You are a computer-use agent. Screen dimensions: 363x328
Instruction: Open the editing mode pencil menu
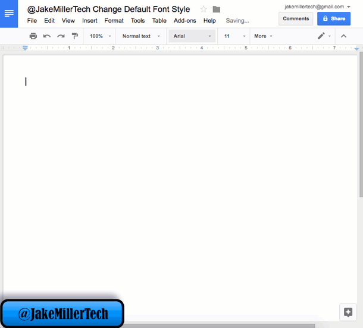324,36
